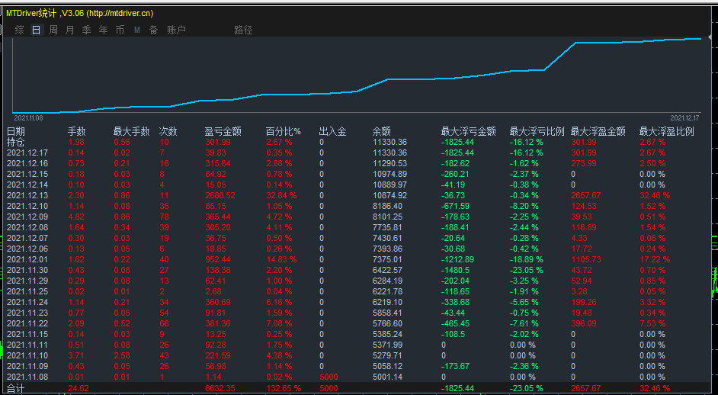This screenshot has height=395, width=718.
Task: Switch to the 季 quarterly tab
Action: [x=87, y=31]
